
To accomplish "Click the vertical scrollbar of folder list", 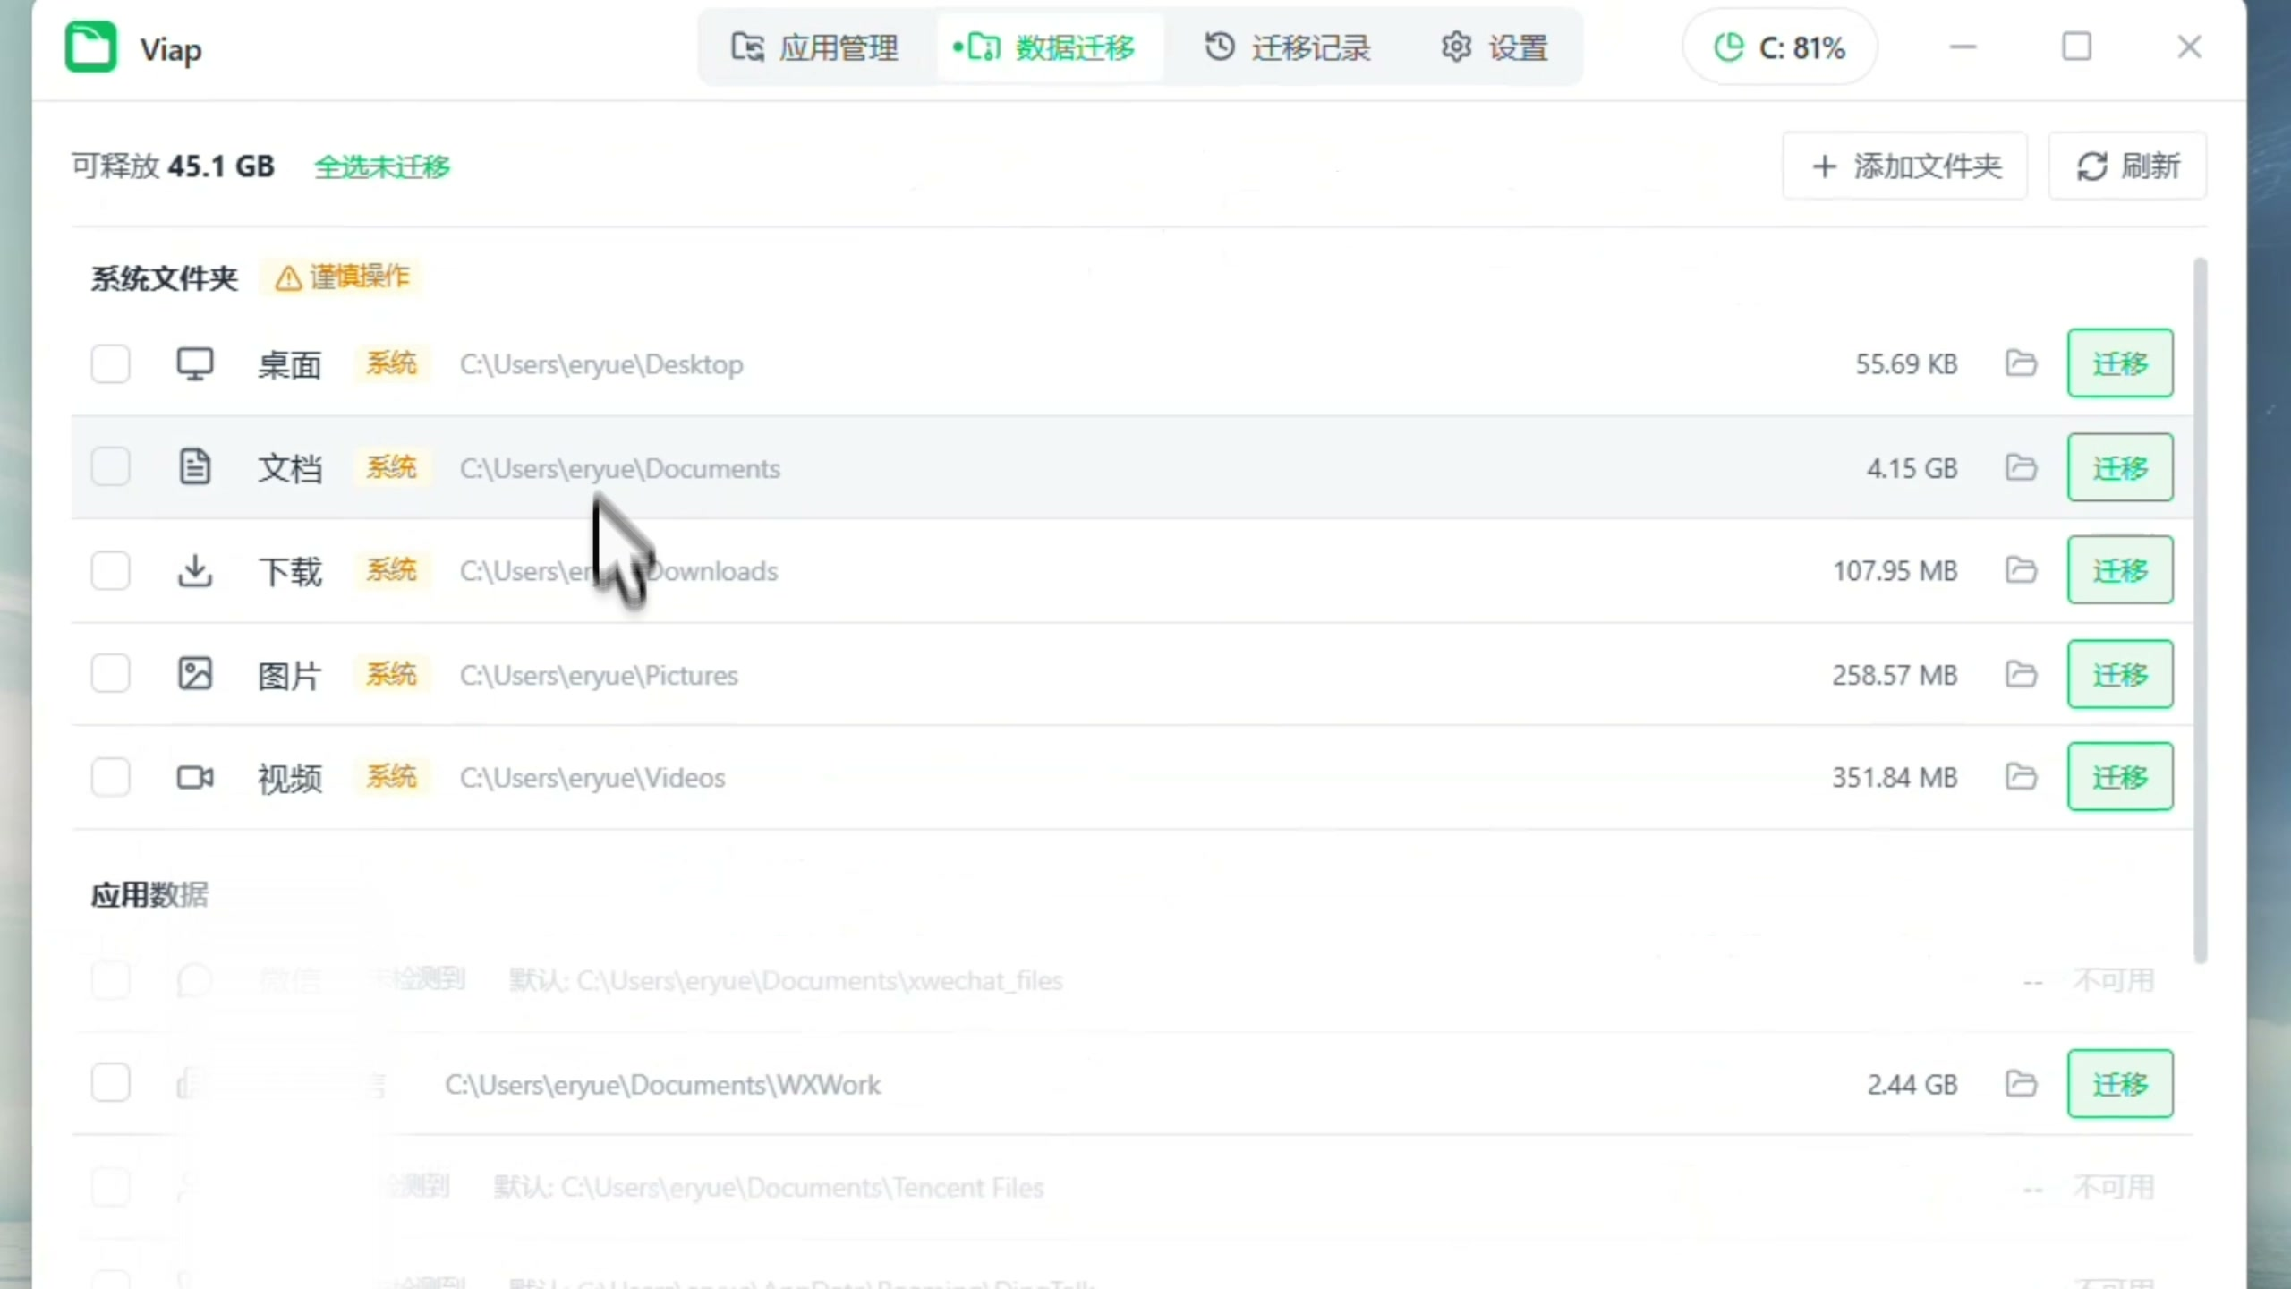I will [2200, 610].
